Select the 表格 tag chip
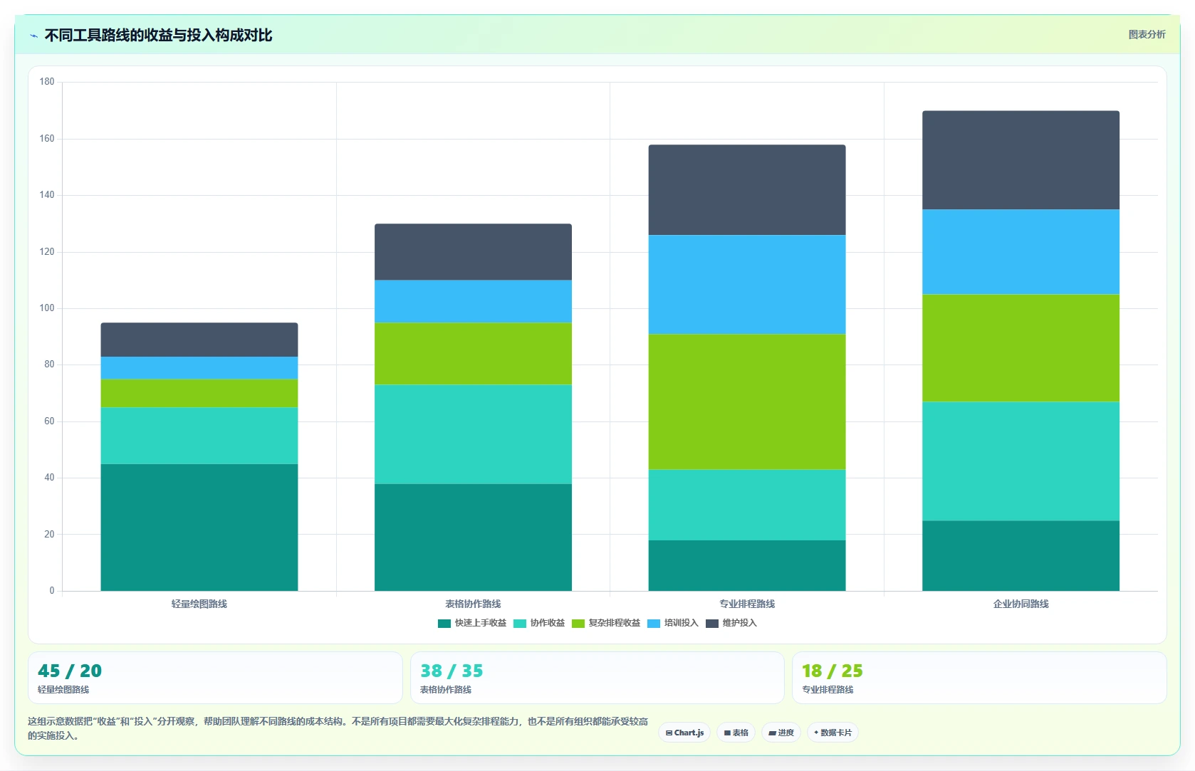The height and width of the screenshot is (771, 1195). (x=736, y=733)
